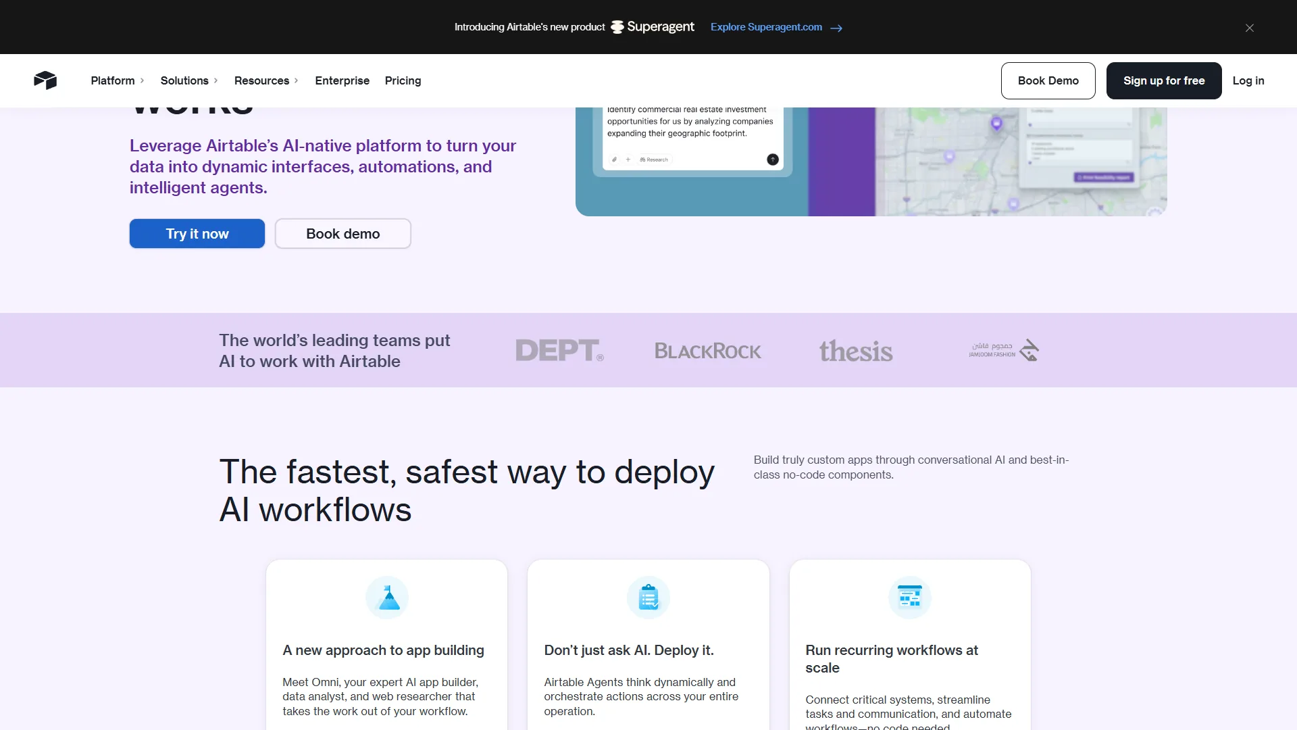
Task: Open the Pricing page
Action: [x=403, y=80]
